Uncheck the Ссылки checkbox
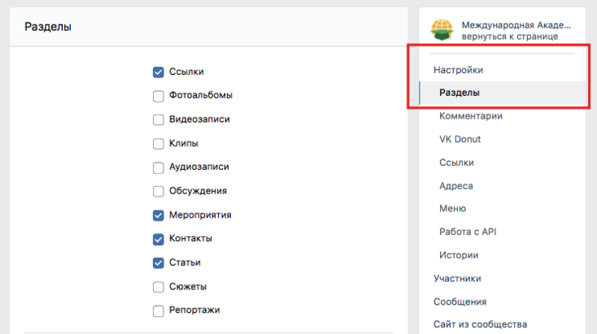 [x=159, y=72]
